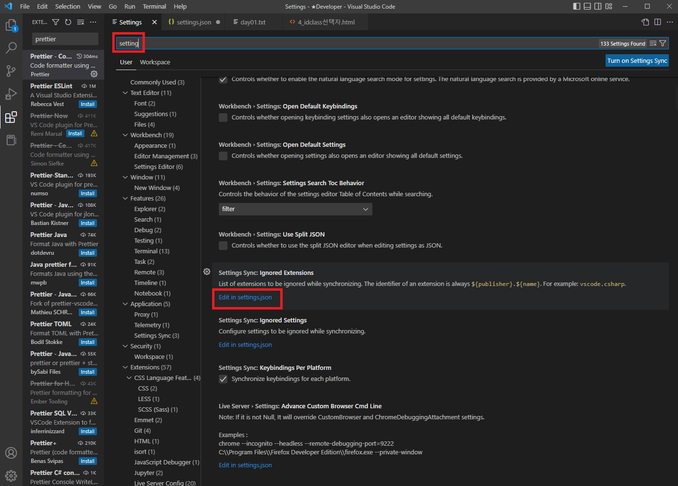Switch to settings.json tab
678x486 pixels.
point(194,22)
